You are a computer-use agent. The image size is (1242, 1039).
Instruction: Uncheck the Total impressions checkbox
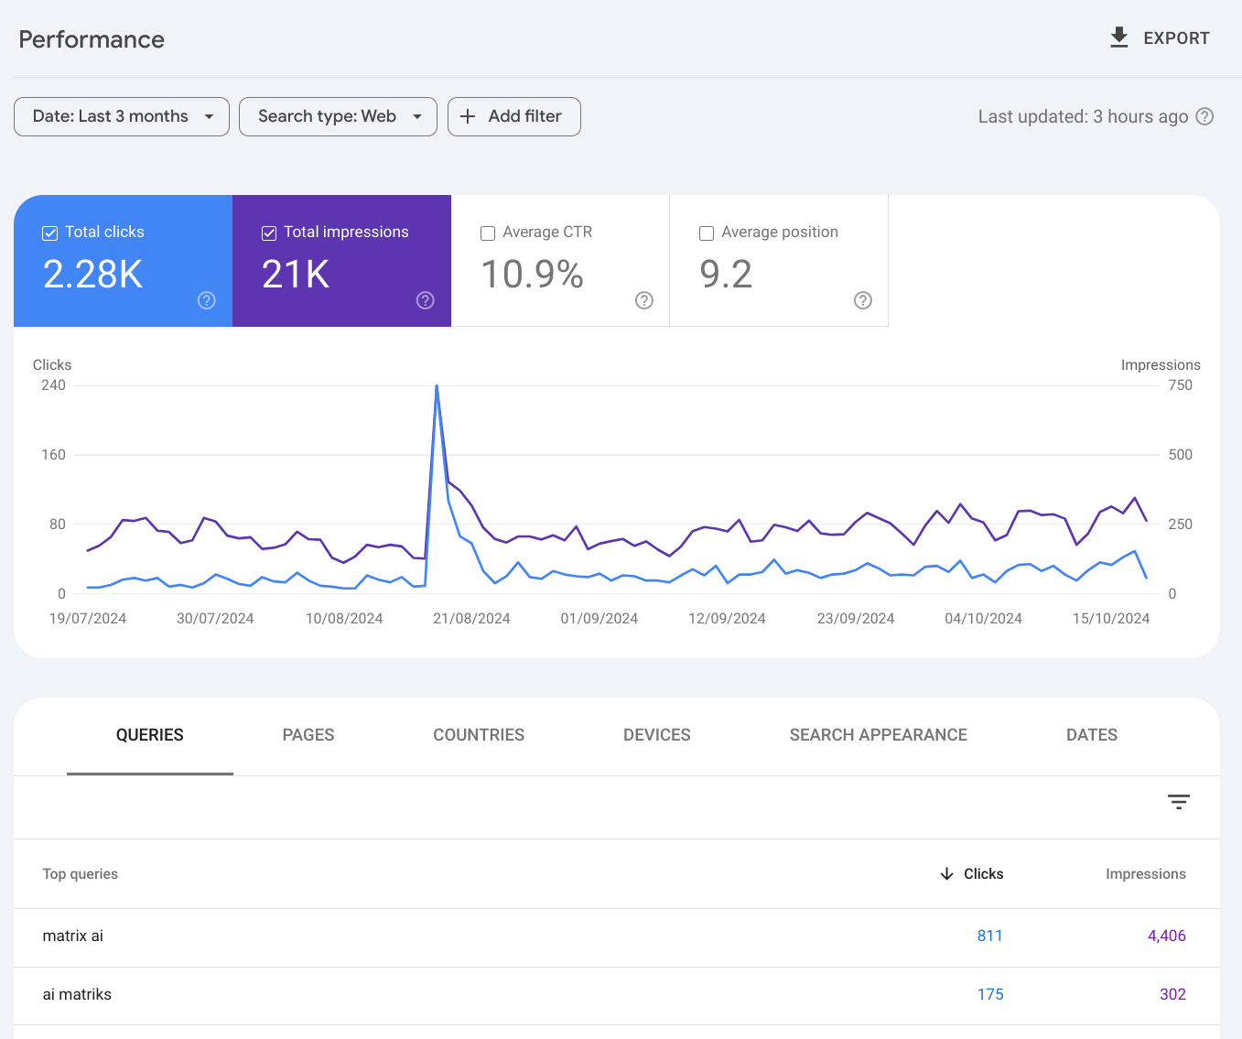pyautogui.click(x=269, y=233)
